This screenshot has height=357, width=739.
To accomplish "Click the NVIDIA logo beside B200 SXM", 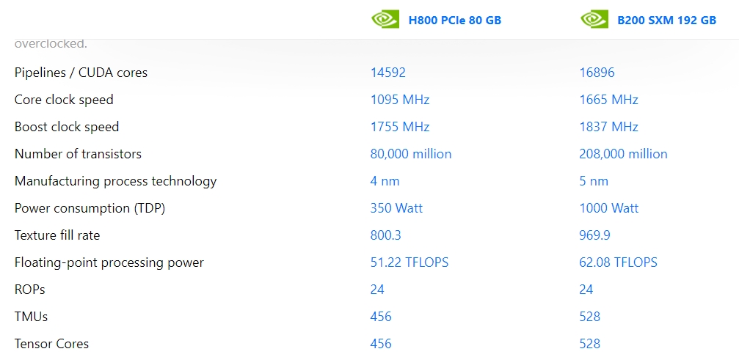I will coord(594,19).
